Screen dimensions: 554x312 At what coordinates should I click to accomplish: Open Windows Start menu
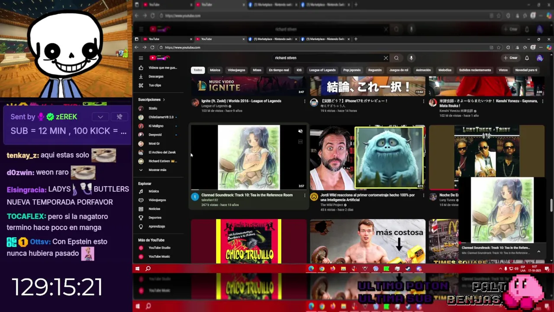pyautogui.click(x=137, y=269)
